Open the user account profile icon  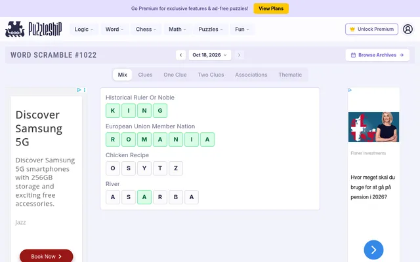click(408, 29)
